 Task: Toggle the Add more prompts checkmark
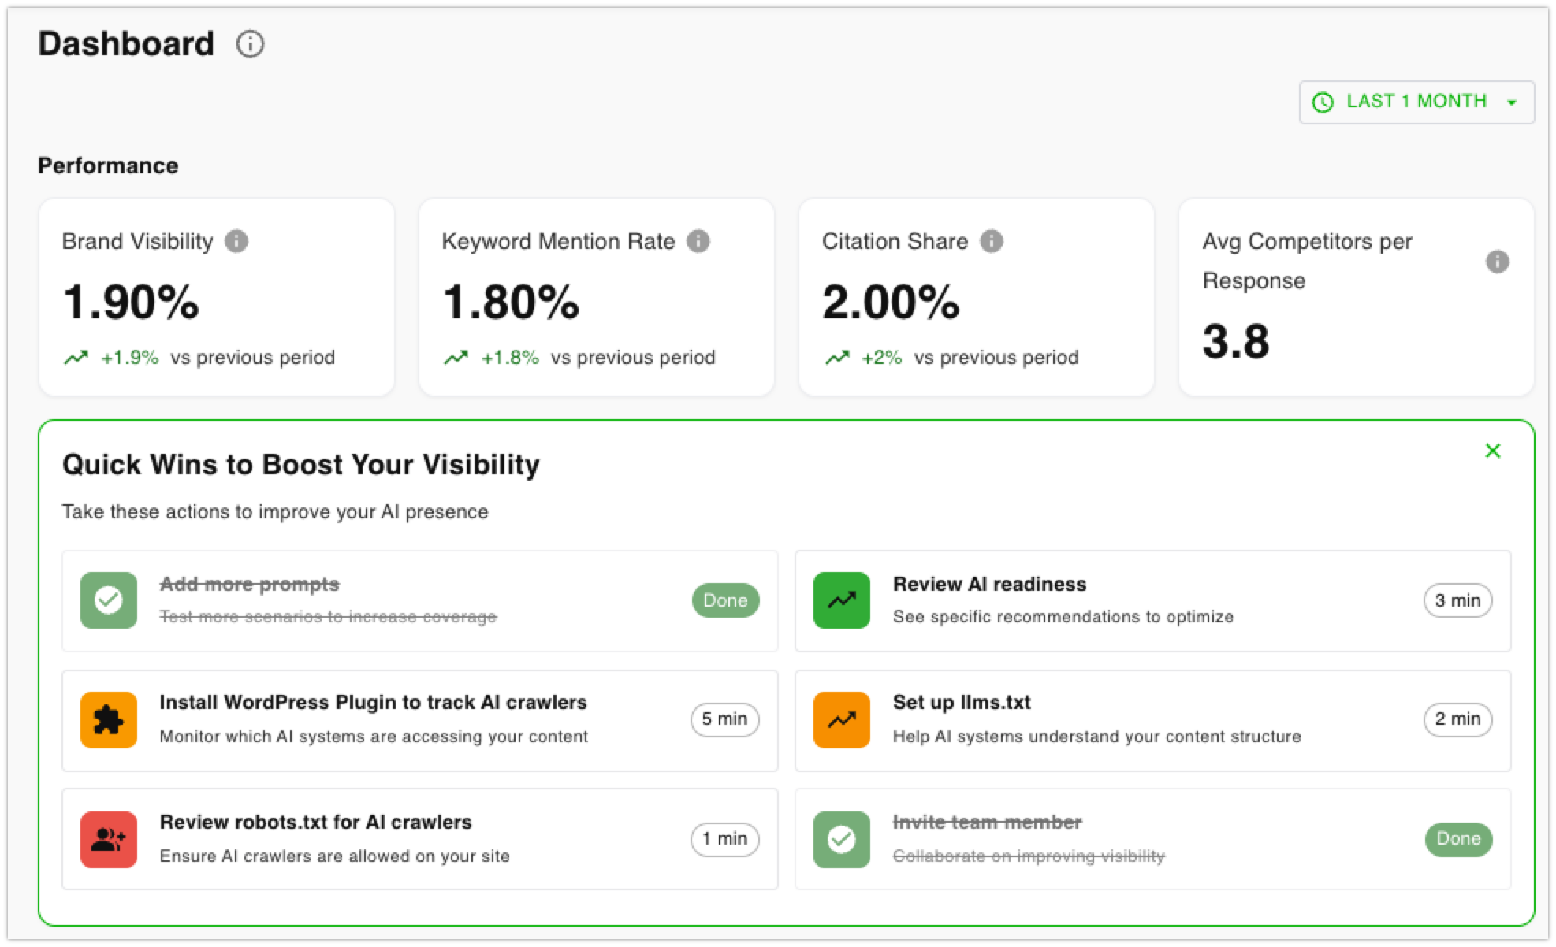coord(109,600)
